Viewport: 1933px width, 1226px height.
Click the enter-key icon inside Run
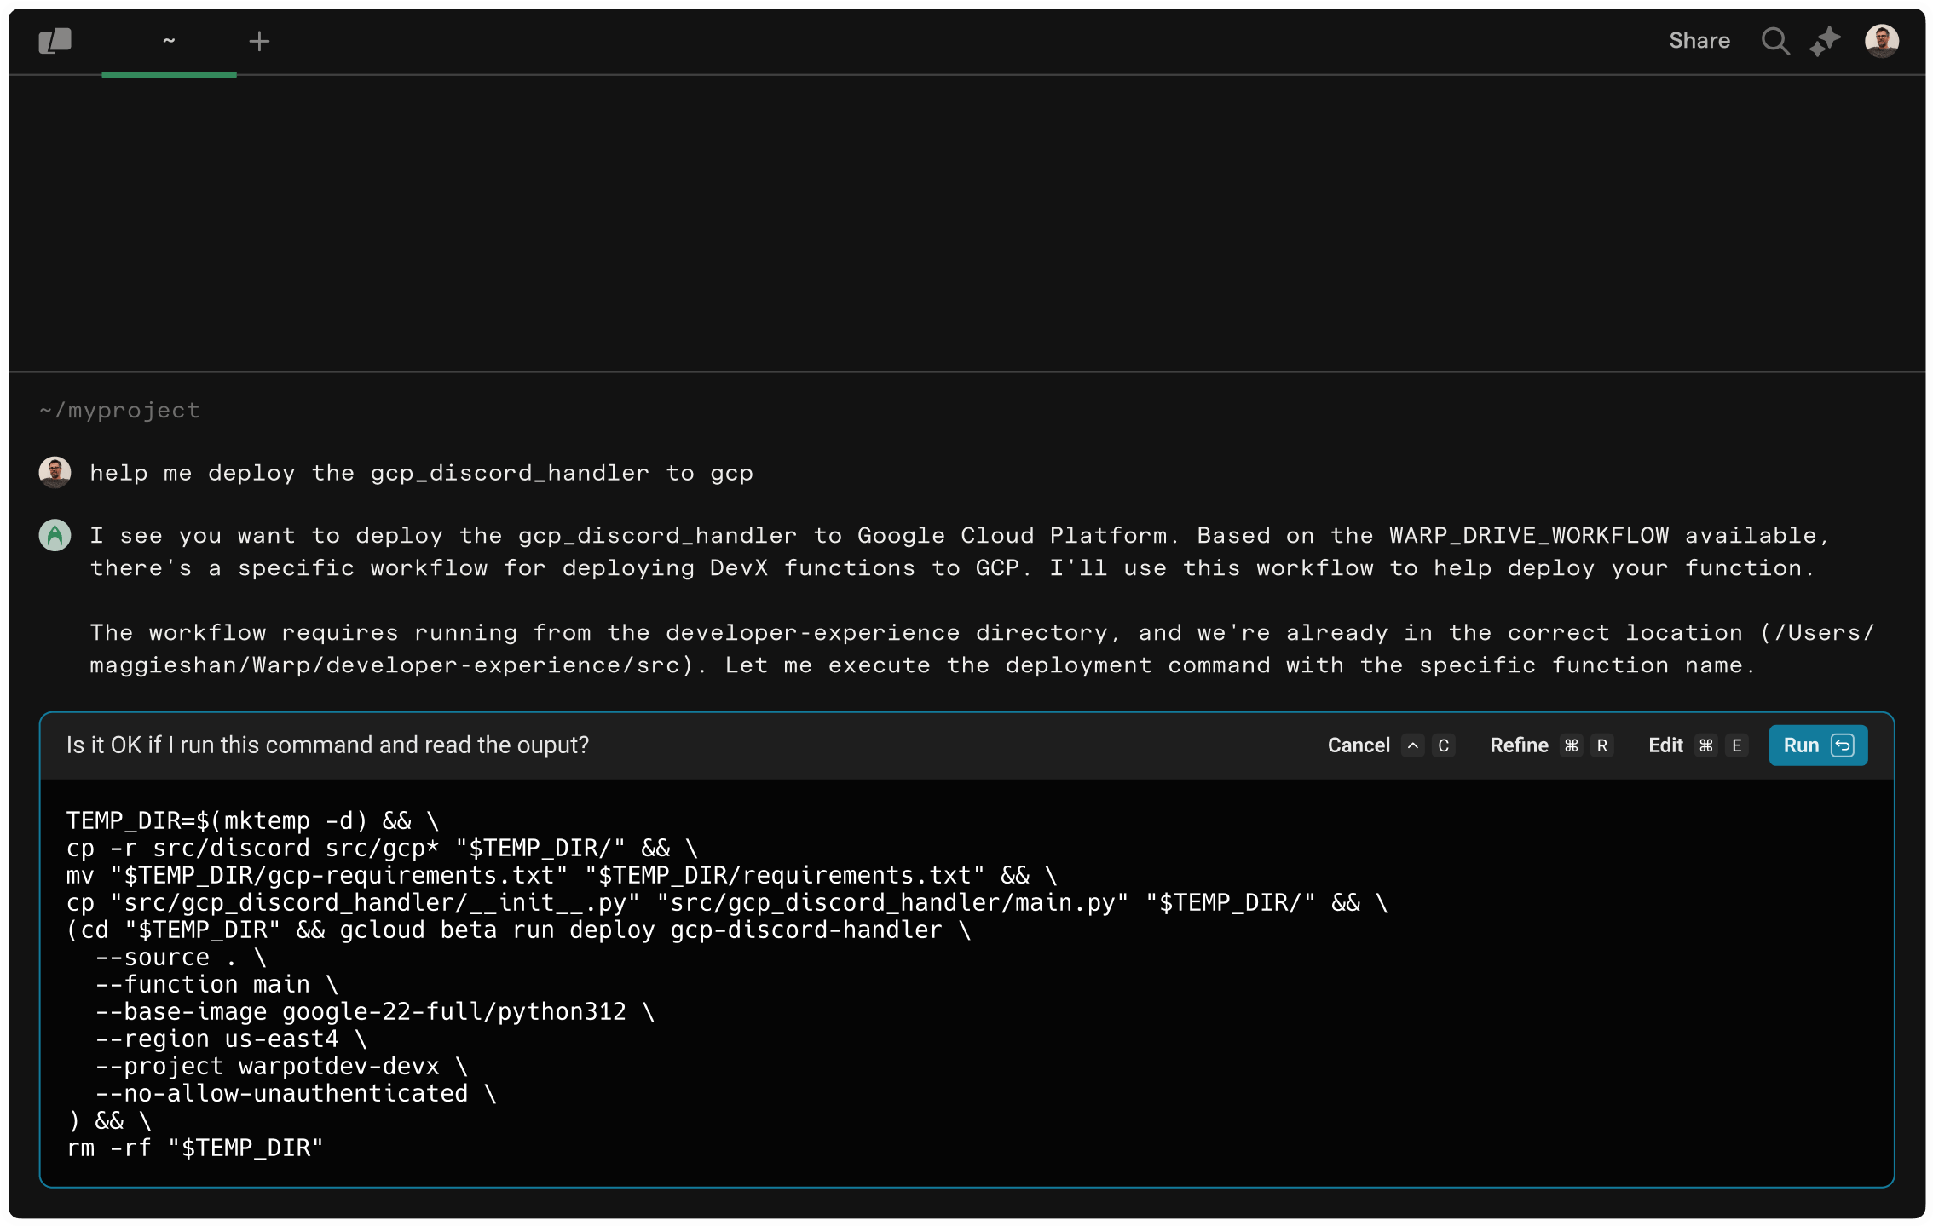coord(1843,745)
